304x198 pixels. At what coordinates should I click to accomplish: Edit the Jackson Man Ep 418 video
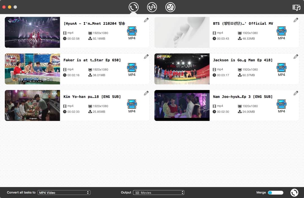point(296,57)
